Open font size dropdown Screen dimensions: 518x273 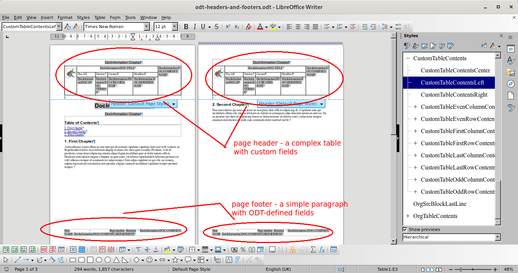tap(175, 27)
